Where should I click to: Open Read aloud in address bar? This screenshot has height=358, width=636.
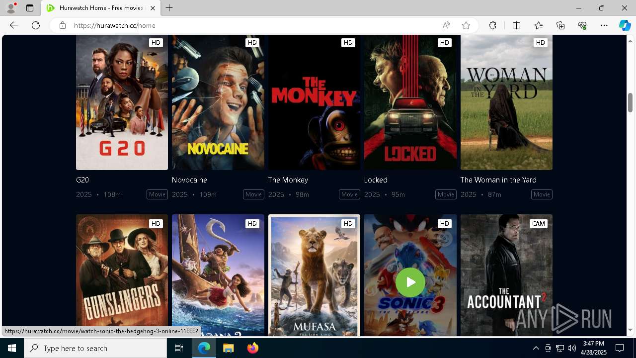point(446,25)
